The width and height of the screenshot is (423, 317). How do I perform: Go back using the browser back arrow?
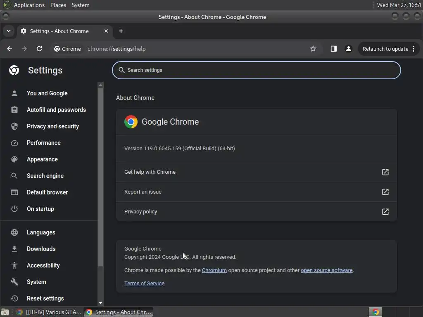click(x=10, y=49)
